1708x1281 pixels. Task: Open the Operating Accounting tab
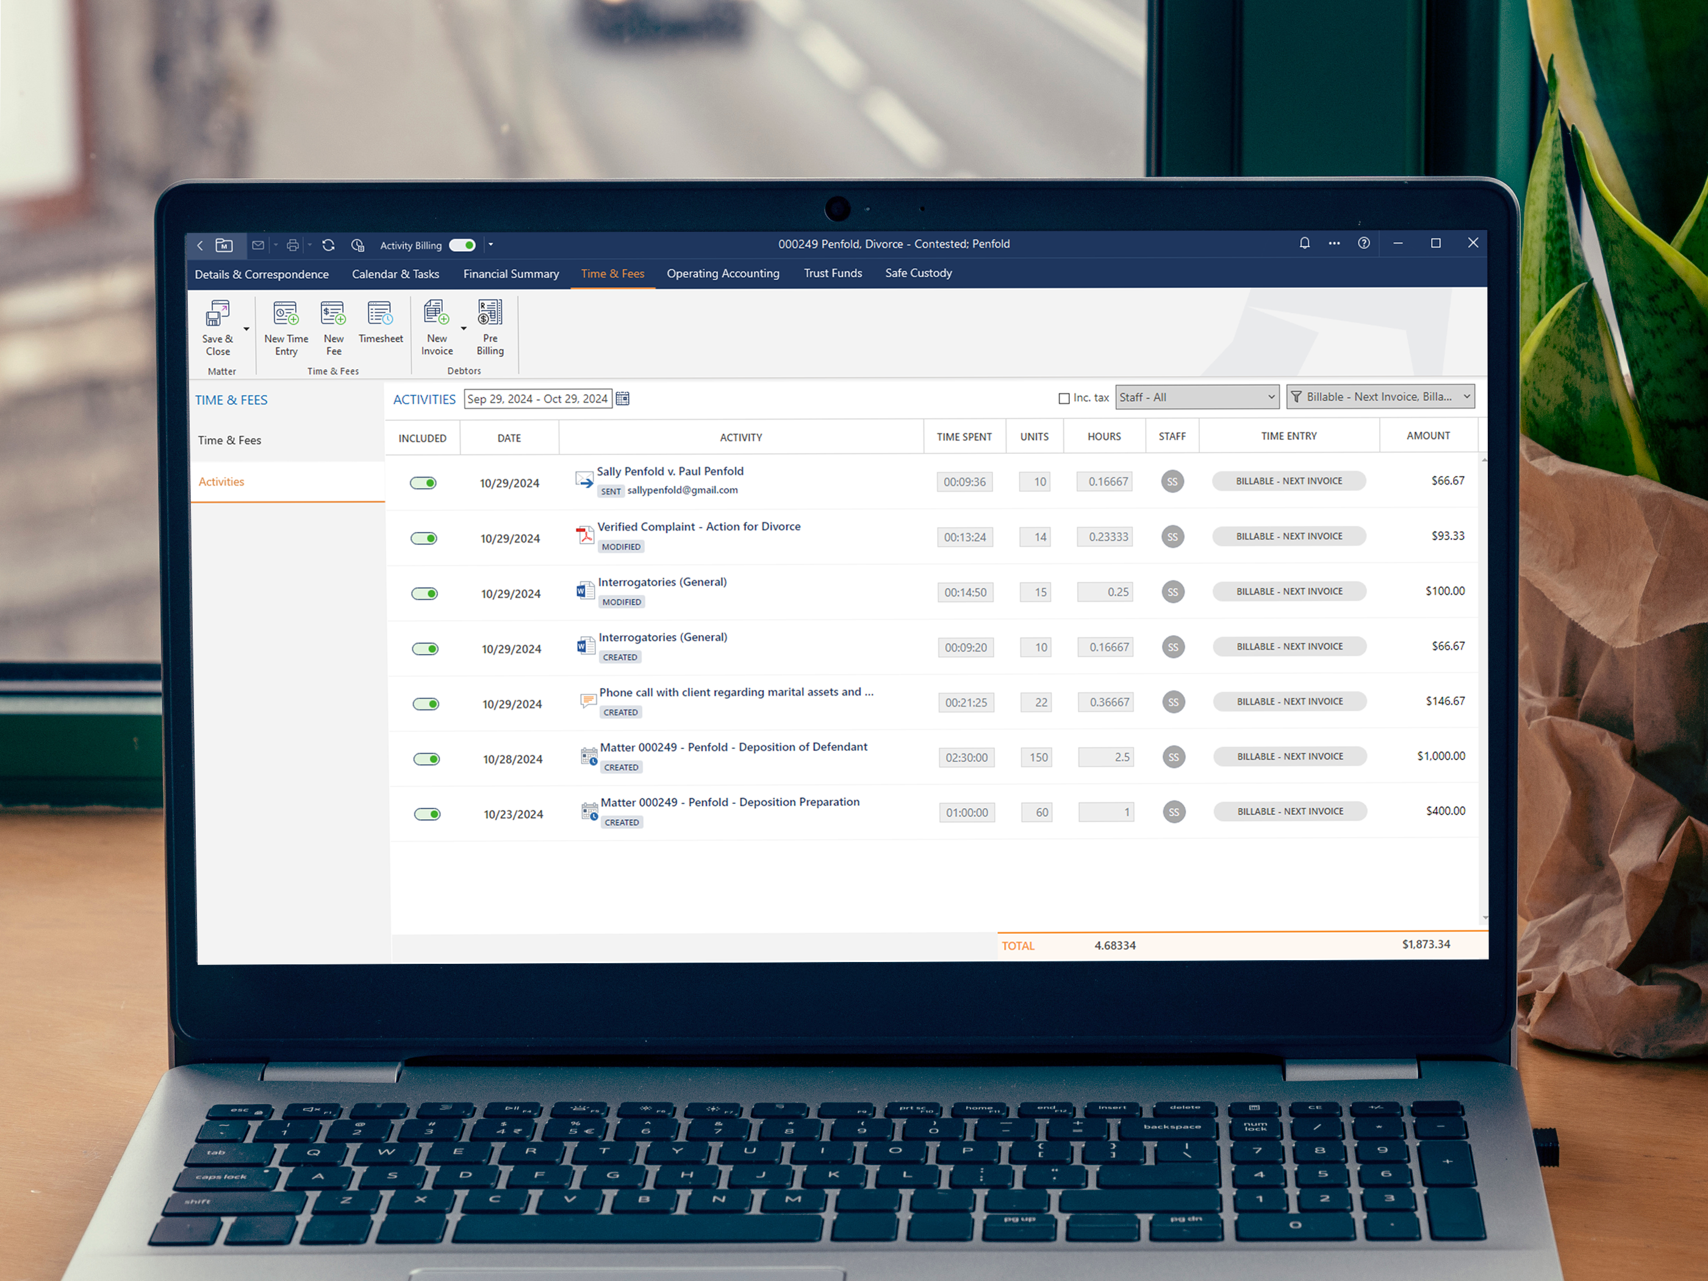(723, 273)
